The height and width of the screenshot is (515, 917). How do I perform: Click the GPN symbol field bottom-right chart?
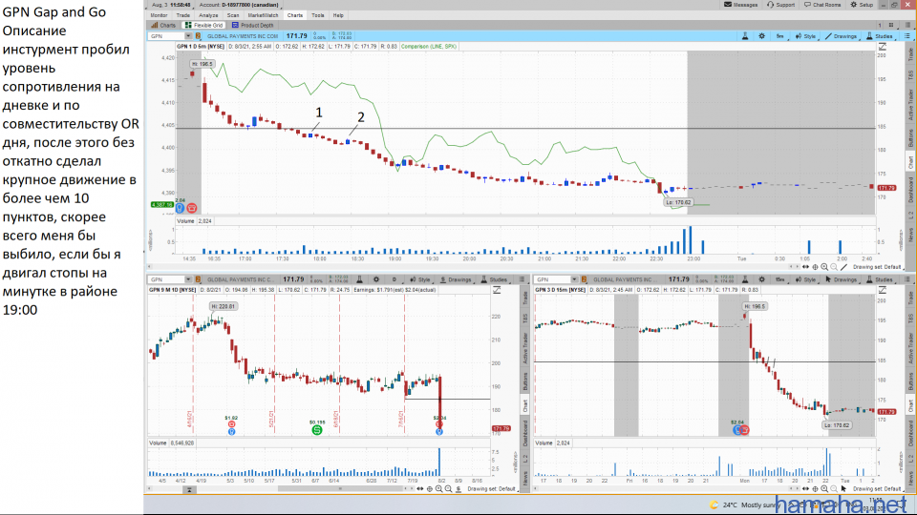point(553,279)
